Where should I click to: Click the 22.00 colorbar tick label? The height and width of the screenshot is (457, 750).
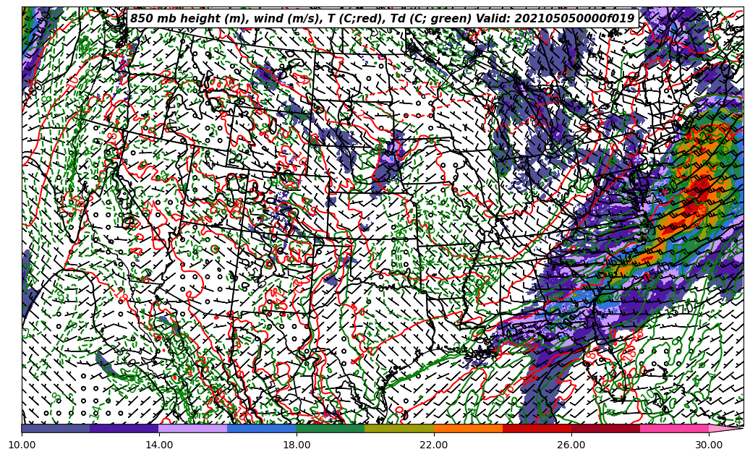tap(434, 445)
